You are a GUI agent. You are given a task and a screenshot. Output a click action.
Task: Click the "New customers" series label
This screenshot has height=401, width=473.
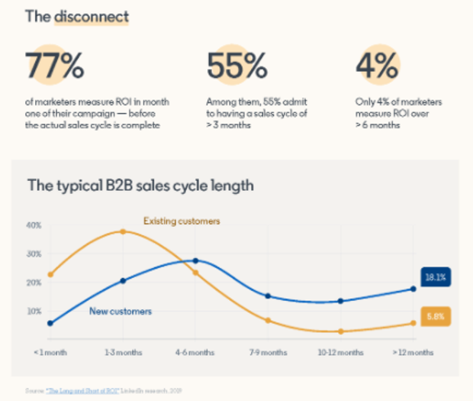click(121, 311)
